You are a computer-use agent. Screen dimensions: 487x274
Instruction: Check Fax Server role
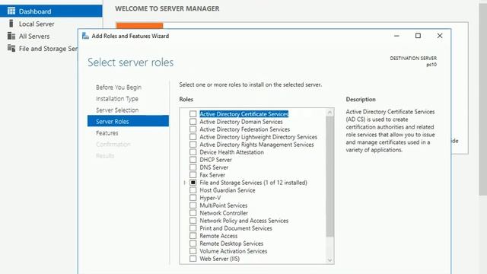[193, 175]
